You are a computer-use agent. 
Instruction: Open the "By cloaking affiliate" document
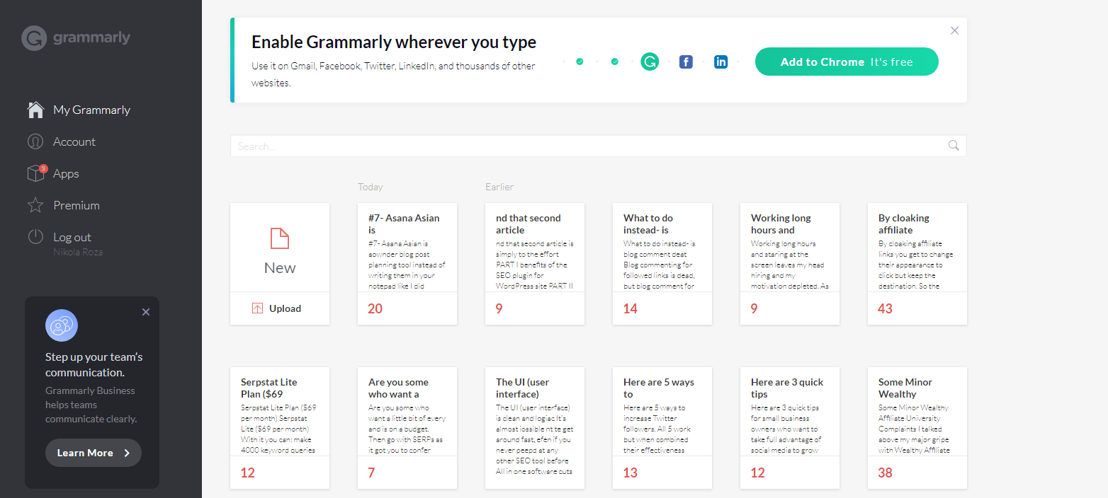pyautogui.click(x=917, y=264)
